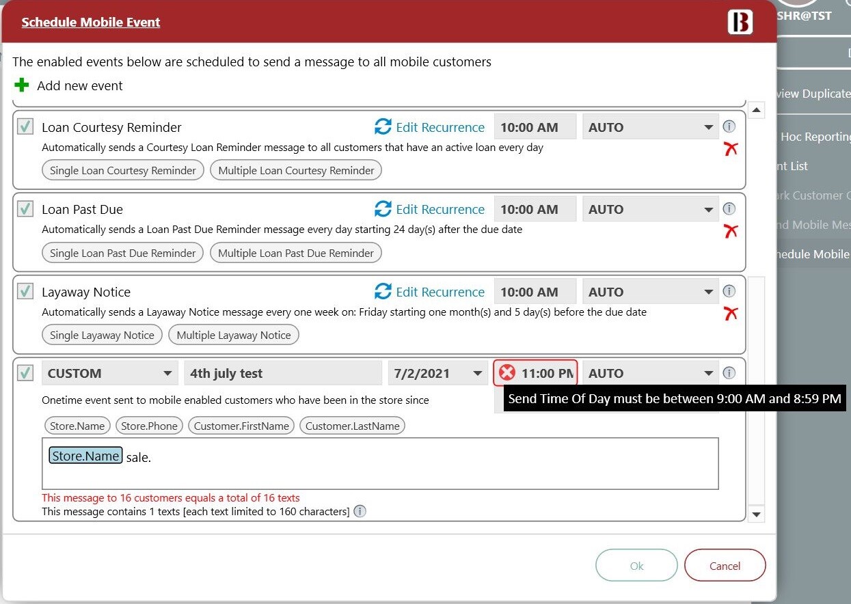Click the 10:00 AM time field for Layaway Notice
The image size is (851, 604).
pyautogui.click(x=535, y=292)
